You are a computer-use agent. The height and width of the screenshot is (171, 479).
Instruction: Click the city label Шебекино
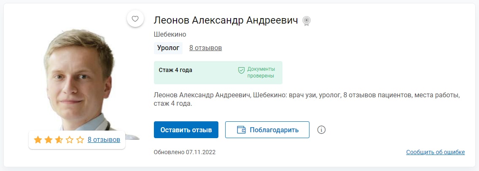point(170,35)
